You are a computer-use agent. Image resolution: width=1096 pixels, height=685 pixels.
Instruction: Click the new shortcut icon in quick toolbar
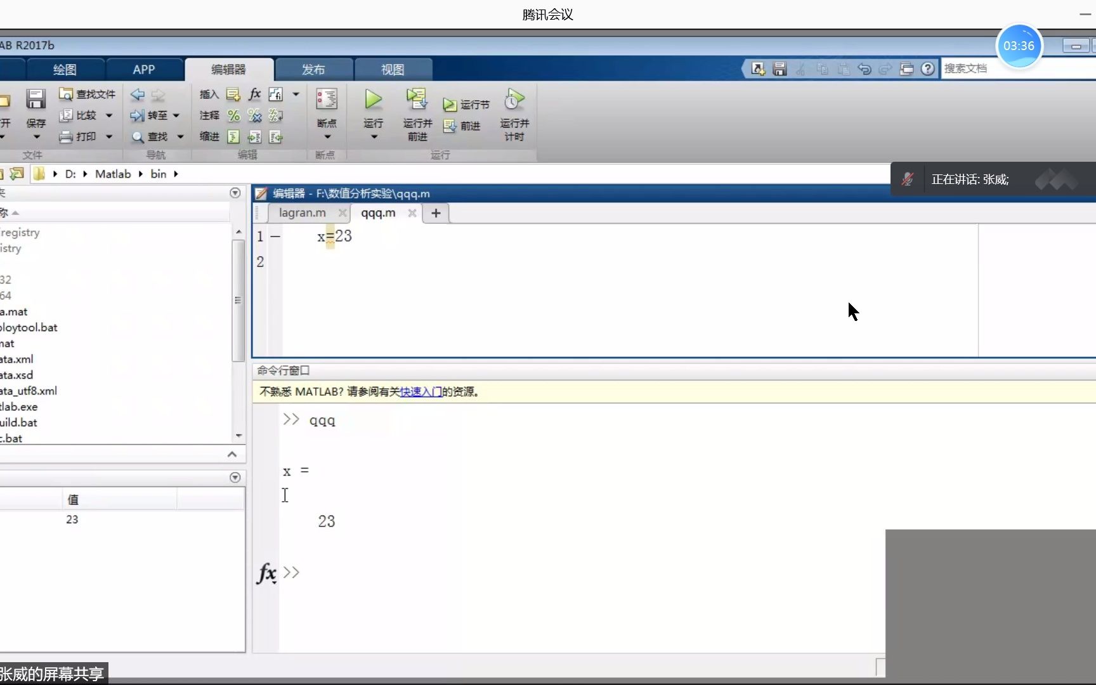(758, 68)
